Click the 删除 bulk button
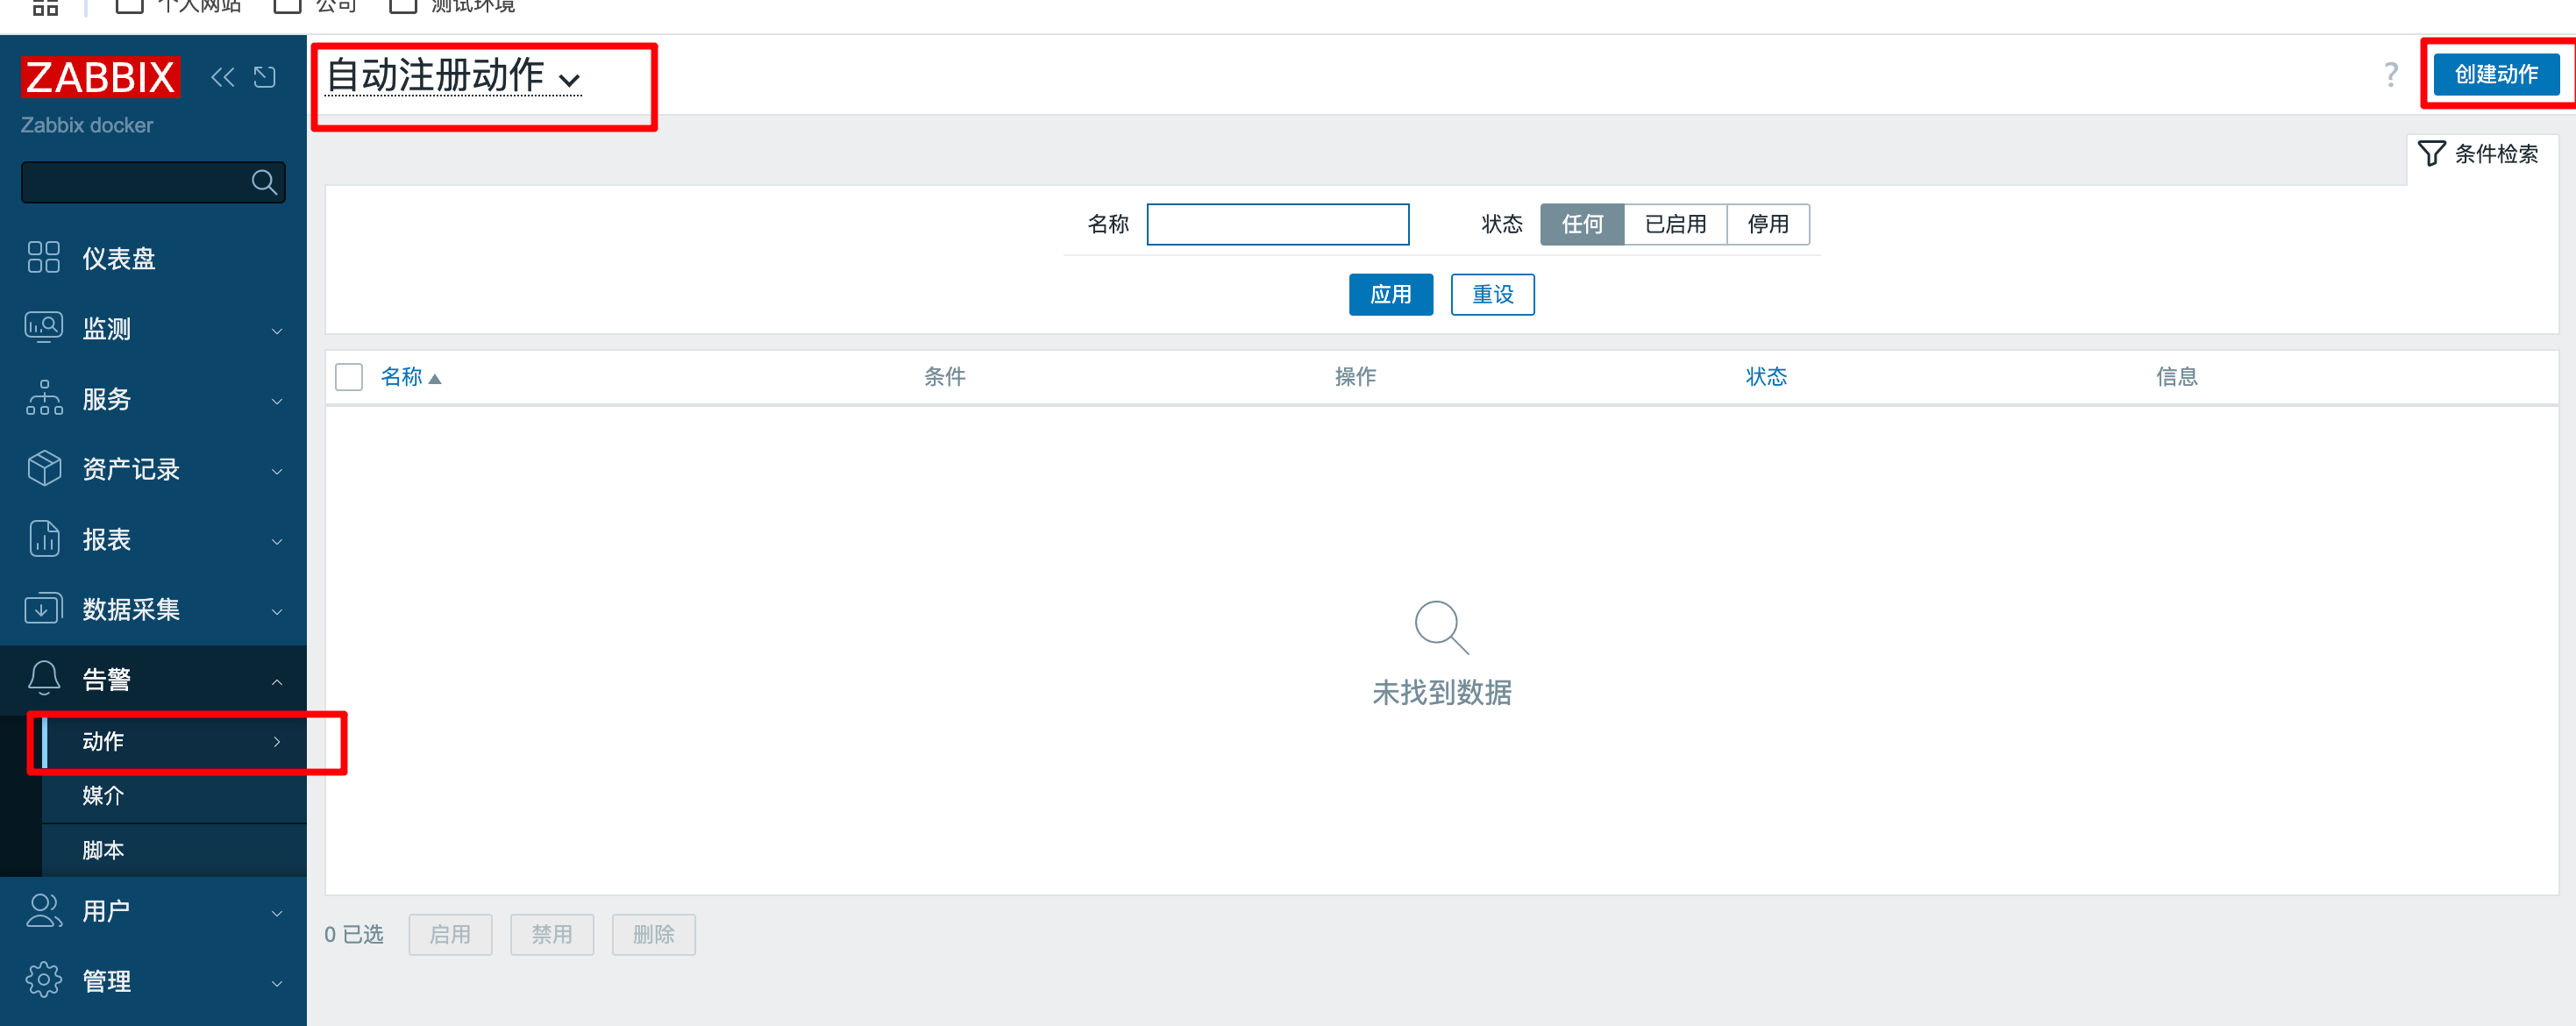 [x=654, y=934]
